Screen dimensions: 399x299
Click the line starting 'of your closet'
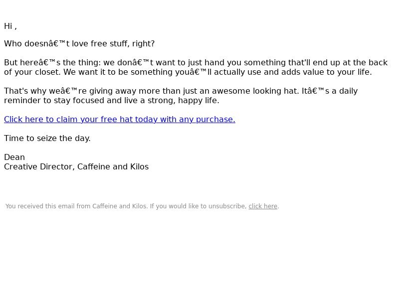tap(188, 72)
